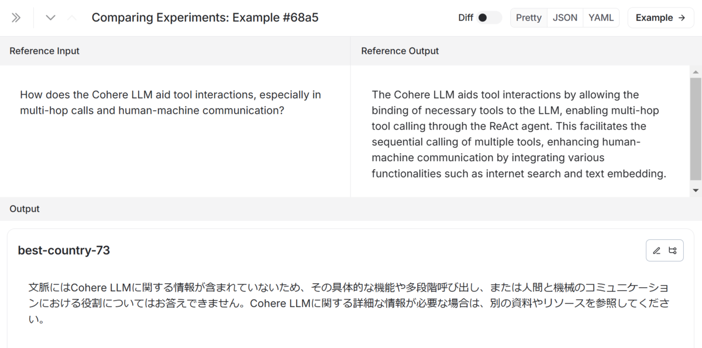Click the pencil annotate icon on best-country-73
The image size is (702, 348).
pyautogui.click(x=656, y=250)
